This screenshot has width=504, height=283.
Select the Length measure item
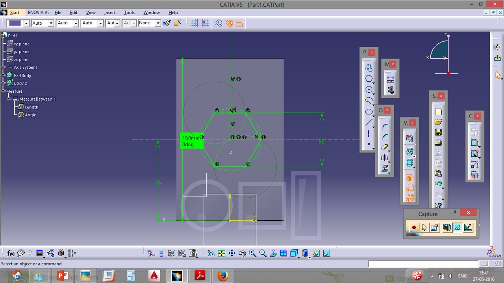[28, 107]
